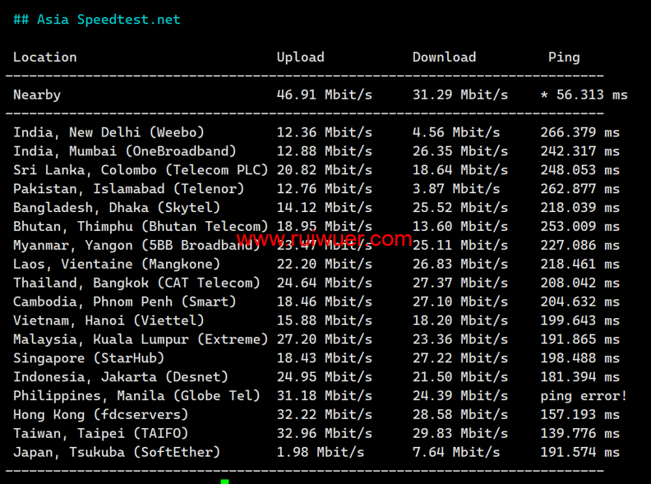Select the Location column header

pos(45,57)
